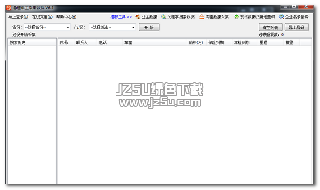Click the 推荐工具 >> link
Image resolution: width=320 pixels, height=190 pixels.
coord(121,17)
